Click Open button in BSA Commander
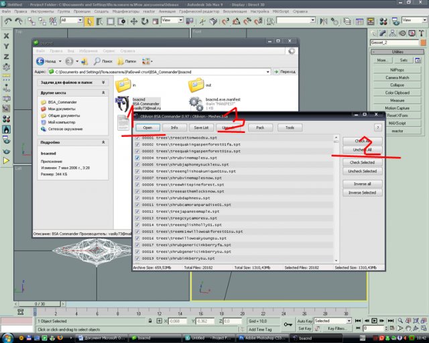This screenshot has width=429, height=343. click(x=147, y=128)
